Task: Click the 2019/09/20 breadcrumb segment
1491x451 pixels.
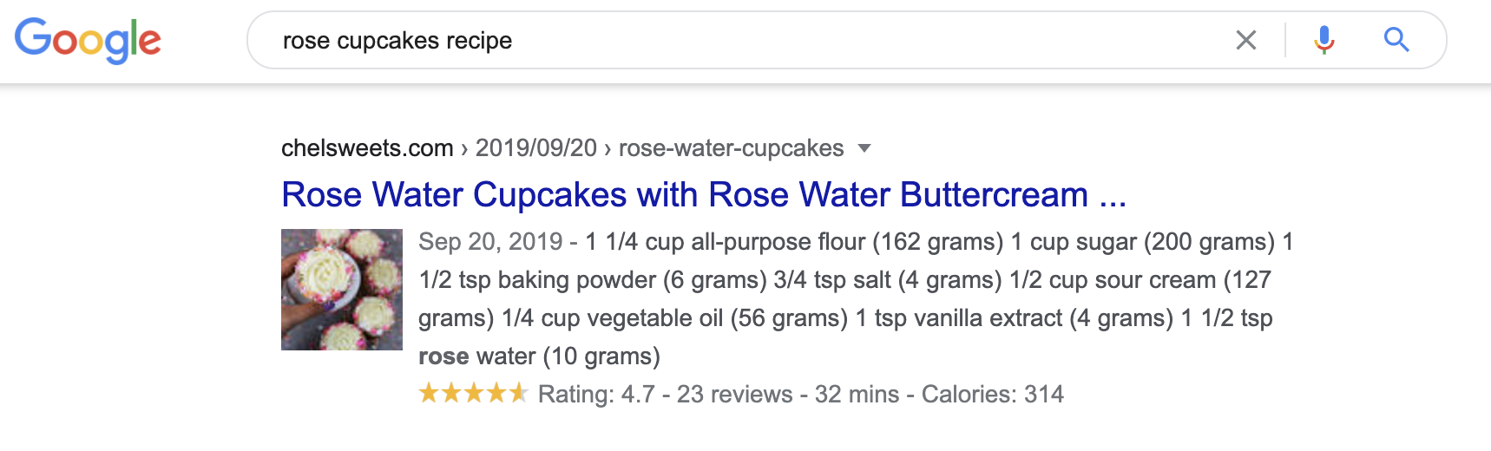Action: pos(536,148)
